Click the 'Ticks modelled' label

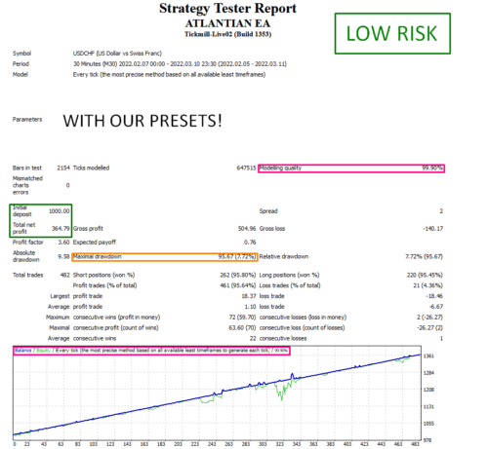(x=91, y=168)
